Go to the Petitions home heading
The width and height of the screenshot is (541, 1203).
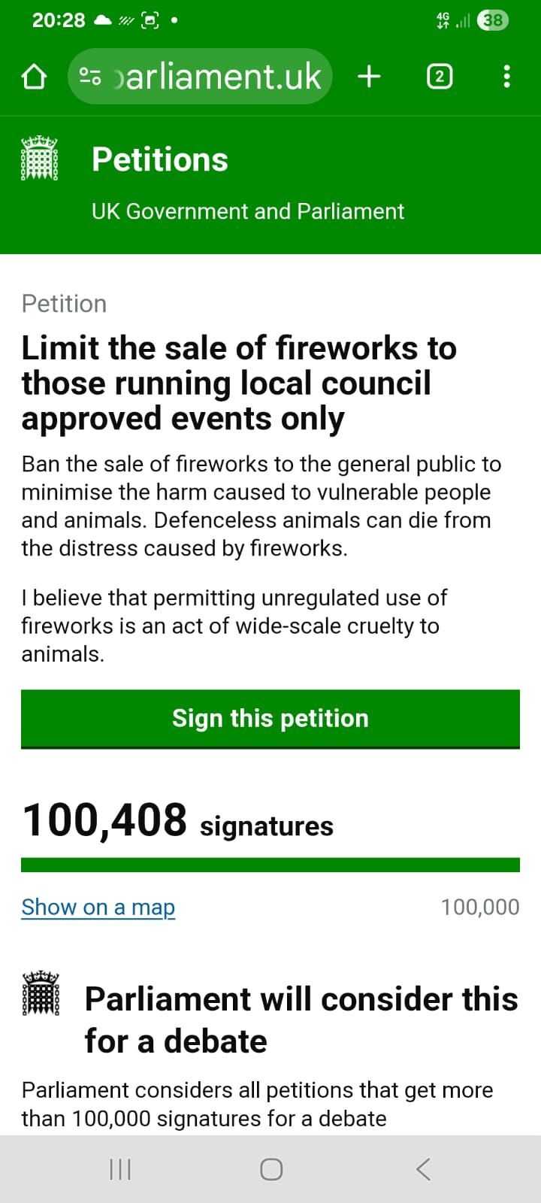click(x=159, y=159)
